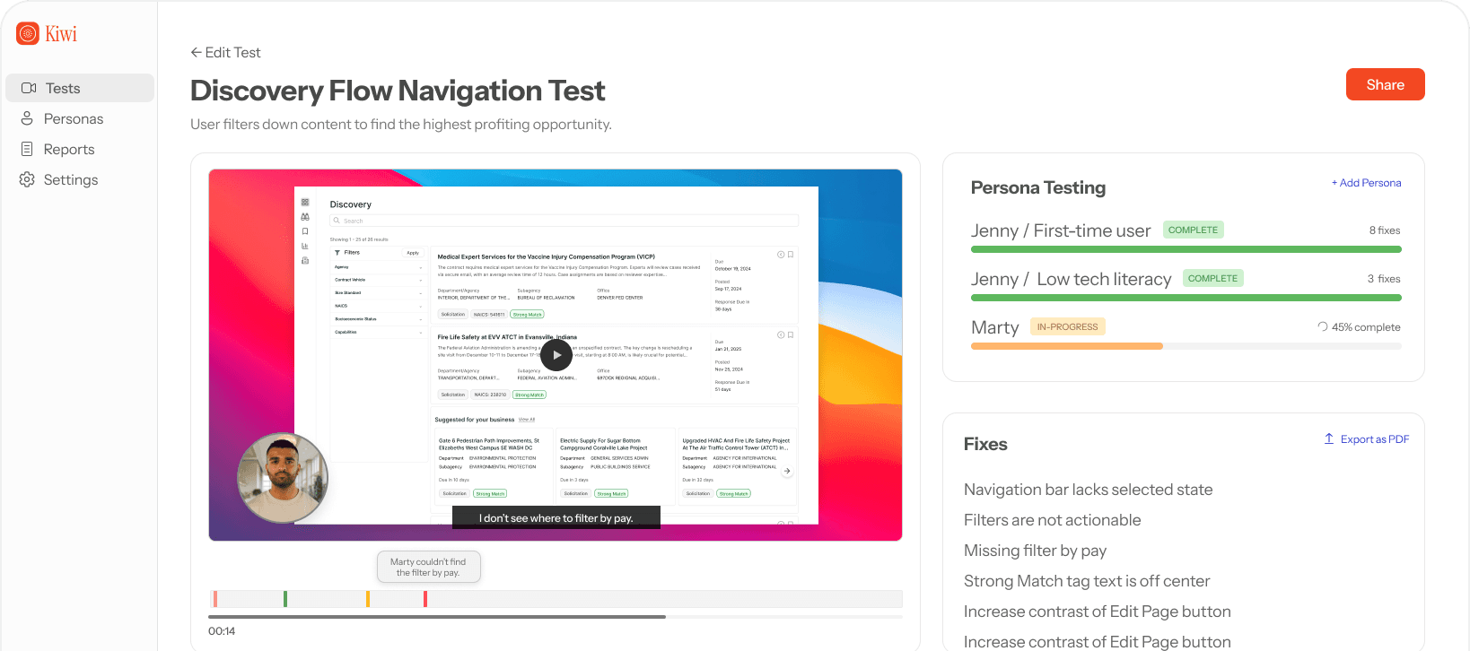Expand the Capabilities filter in video
1470x651 pixels.
point(377,332)
